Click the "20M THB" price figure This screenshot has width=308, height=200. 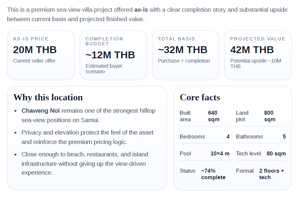point(35,50)
